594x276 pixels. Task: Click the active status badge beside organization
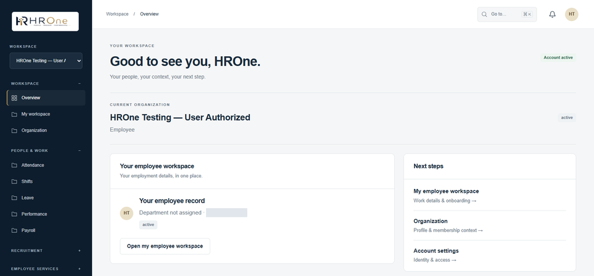567,117
